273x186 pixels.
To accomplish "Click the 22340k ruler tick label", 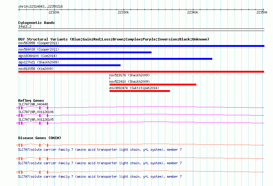I will click(193, 12).
